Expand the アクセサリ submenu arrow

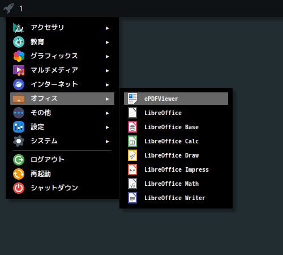point(108,28)
